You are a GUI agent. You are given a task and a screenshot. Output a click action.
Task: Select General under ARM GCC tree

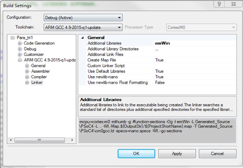point(38,66)
